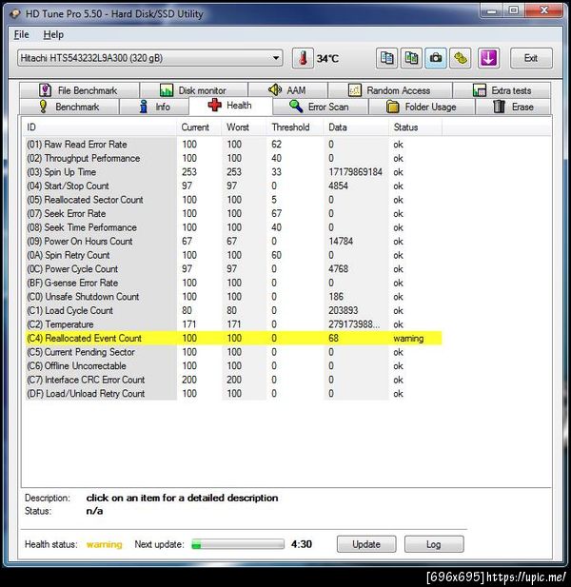Select the (08) Seek Time Performance row
The width and height of the screenshot is (571, 587).
pos(234,227)
